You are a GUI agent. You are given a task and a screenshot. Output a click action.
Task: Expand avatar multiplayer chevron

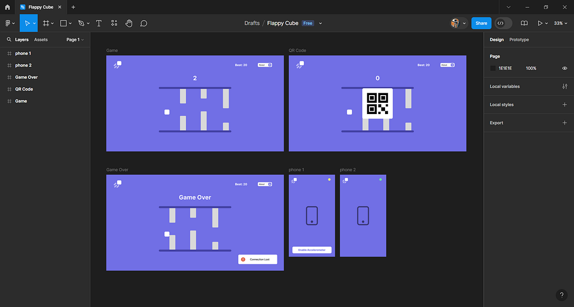pos(464,23)
